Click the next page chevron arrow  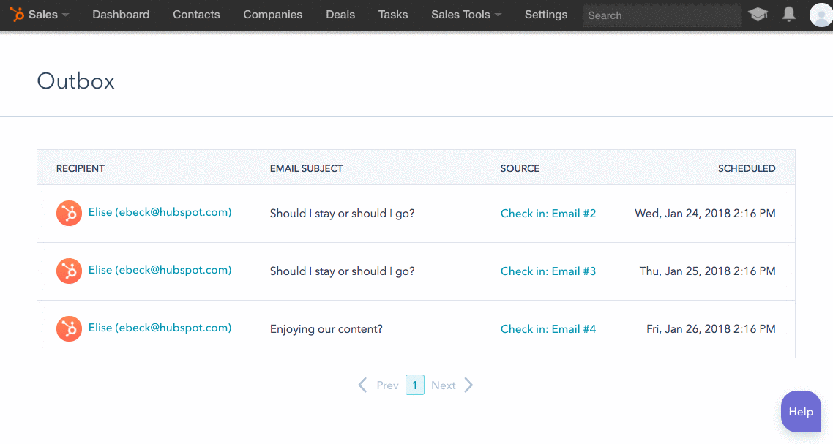pos(468,385)
